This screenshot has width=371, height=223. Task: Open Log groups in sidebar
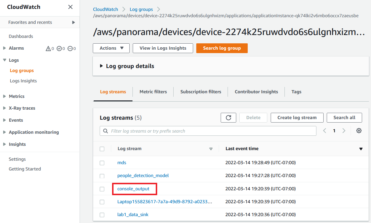(x=22, y=71)
